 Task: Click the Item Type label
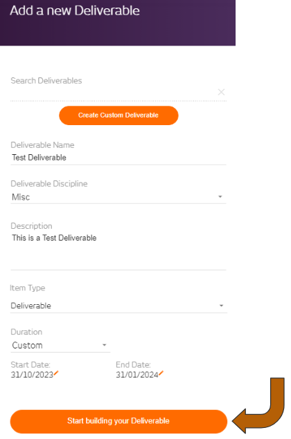pyautogui.click(x=28, y=288)
